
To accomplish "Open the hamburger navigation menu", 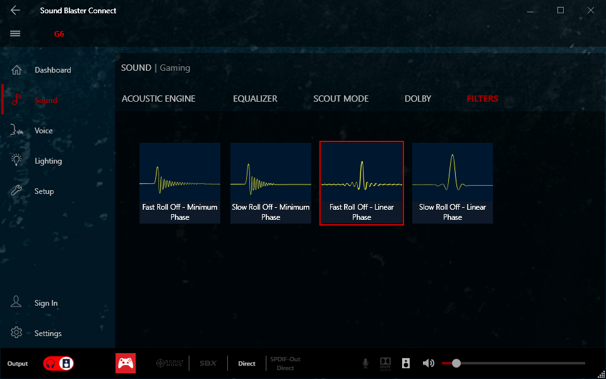I will [15, 33].
